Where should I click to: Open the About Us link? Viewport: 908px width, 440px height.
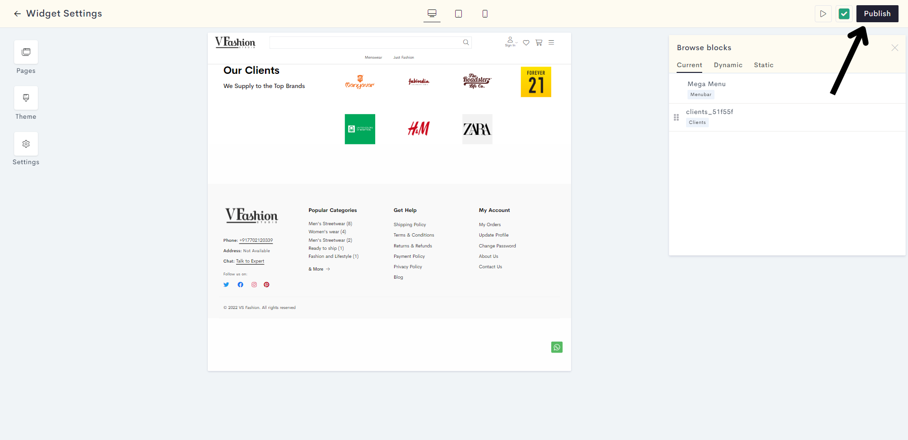489,256
